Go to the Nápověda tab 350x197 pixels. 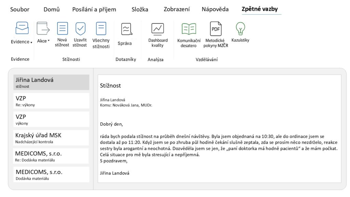(x=215, y=10)
